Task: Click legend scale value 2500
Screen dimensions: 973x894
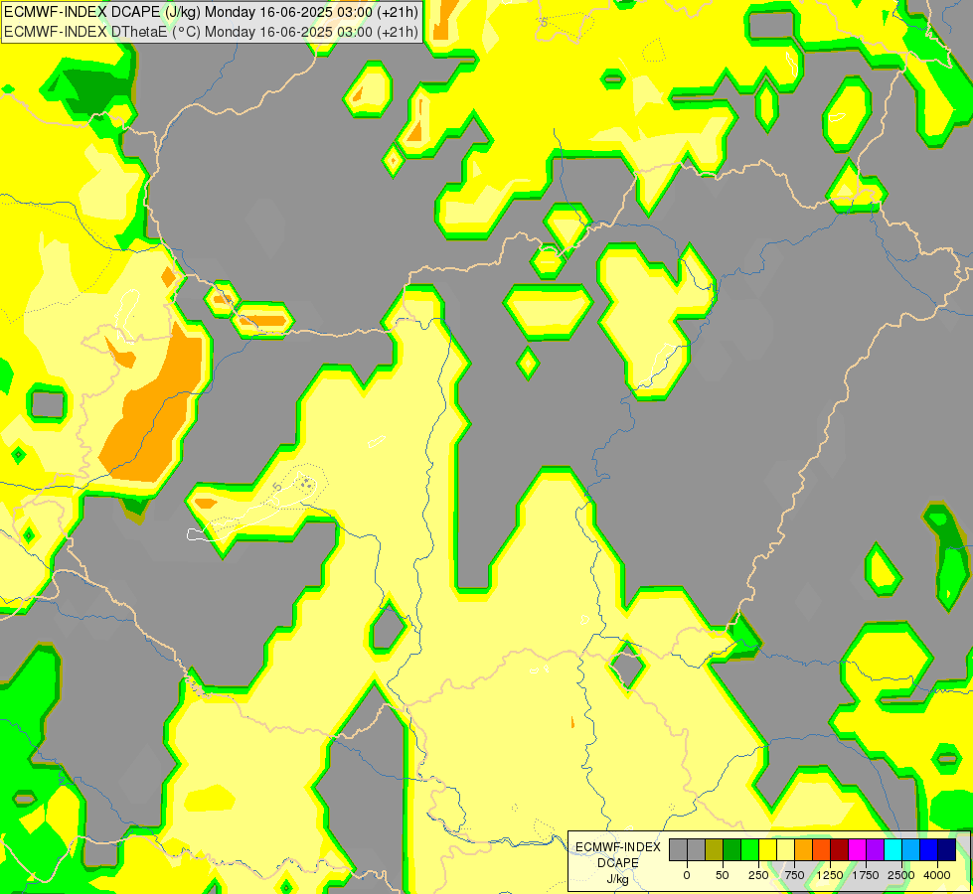Action: 901,875
